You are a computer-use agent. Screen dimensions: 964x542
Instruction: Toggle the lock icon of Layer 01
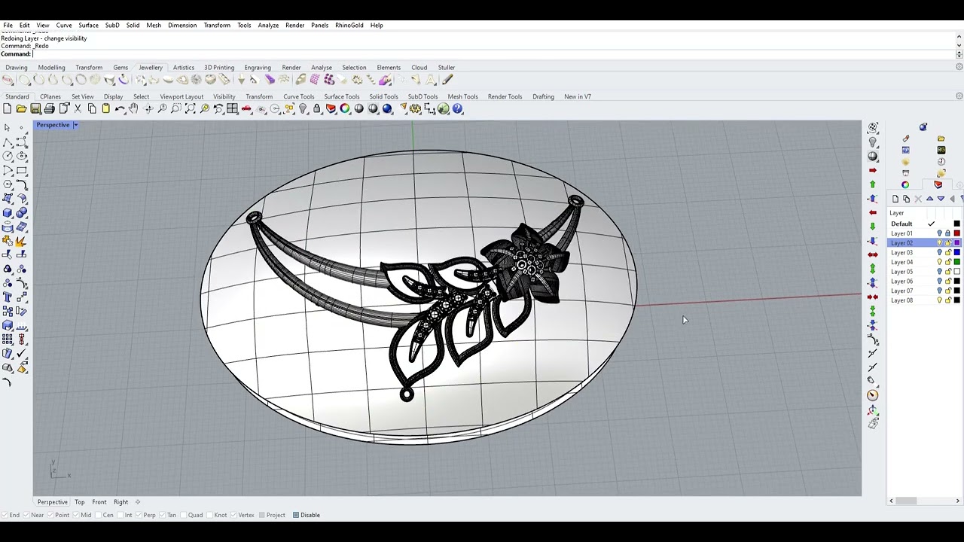point(947,233)
